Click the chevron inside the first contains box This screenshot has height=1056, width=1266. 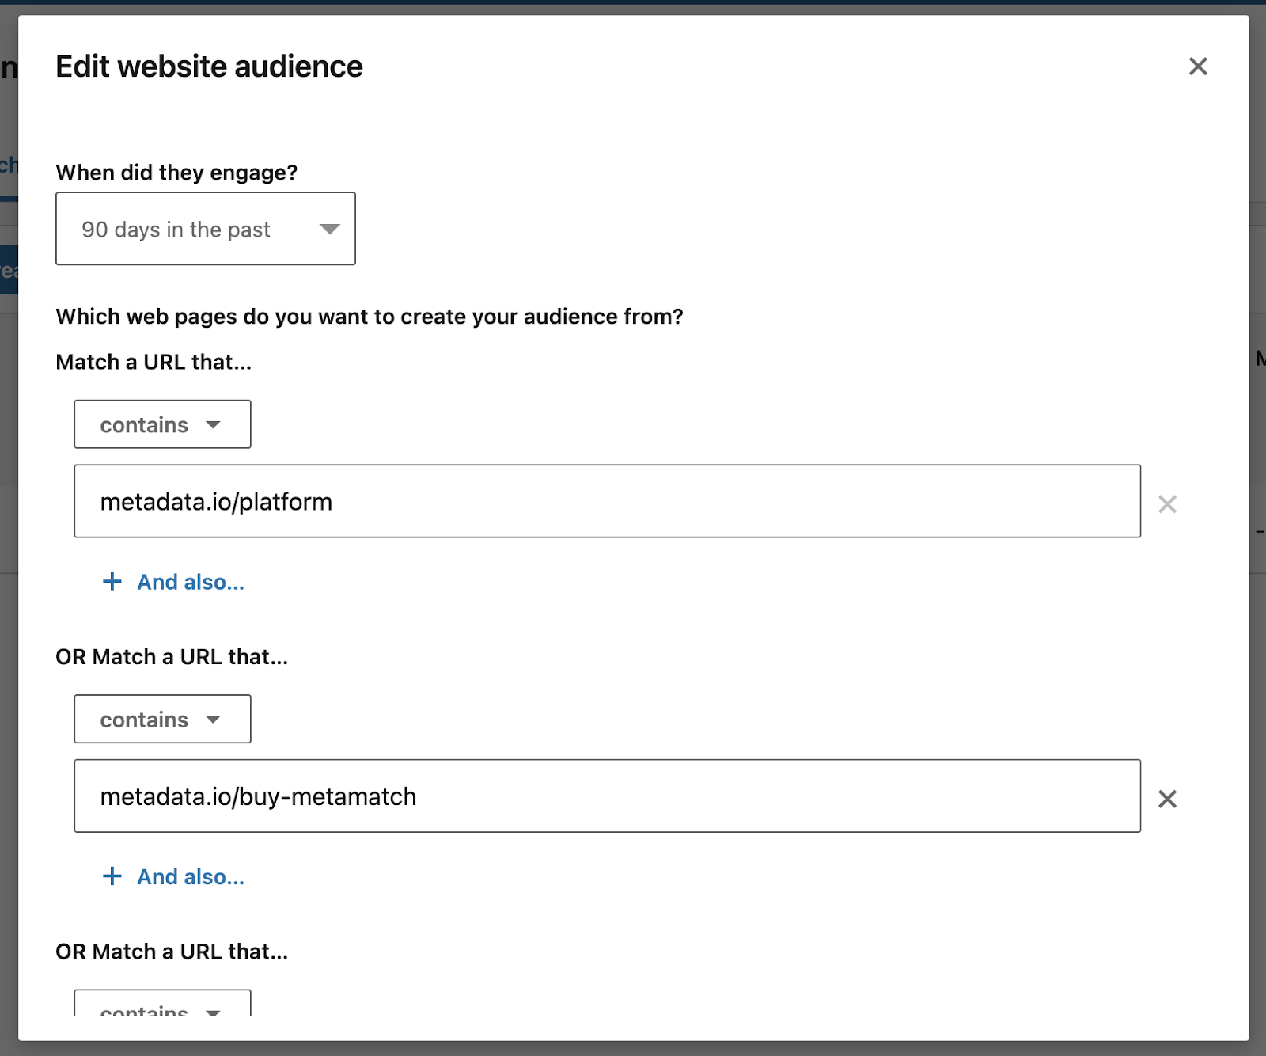[214, 424]
